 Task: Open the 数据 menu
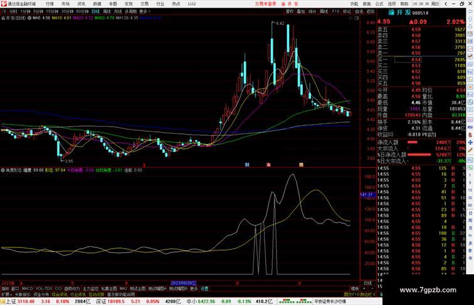(x=97, y=4)
